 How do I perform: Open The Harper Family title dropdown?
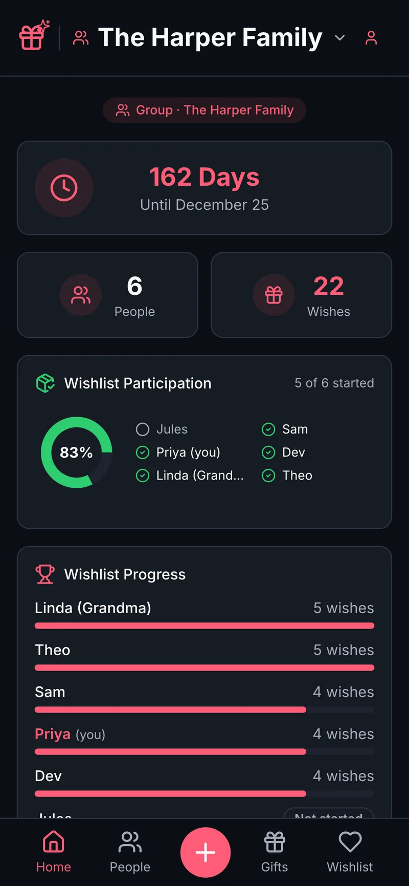pyautogui.click(x=210, y=38)
